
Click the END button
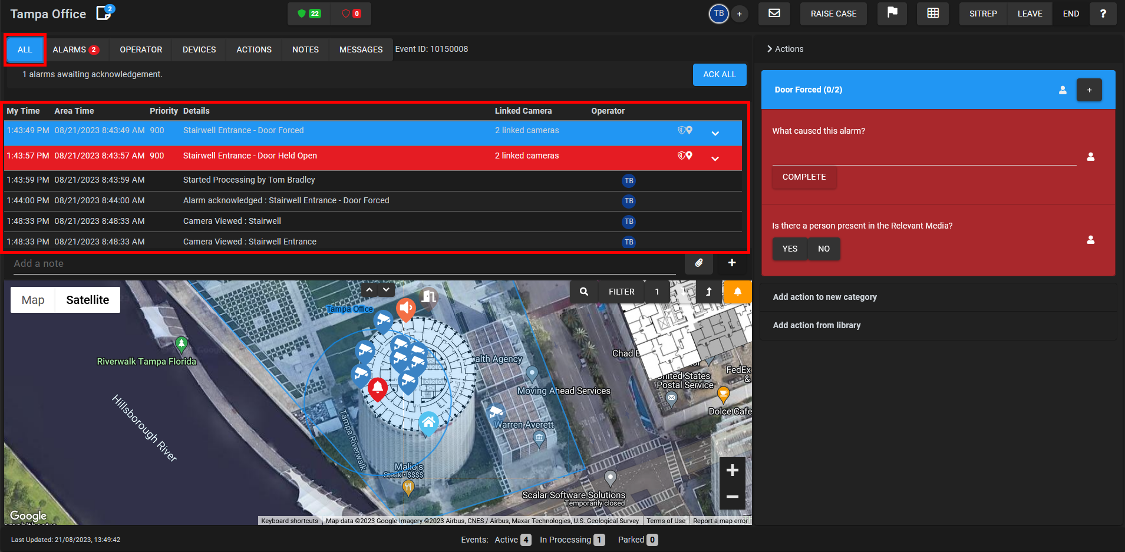(1071, 14)
